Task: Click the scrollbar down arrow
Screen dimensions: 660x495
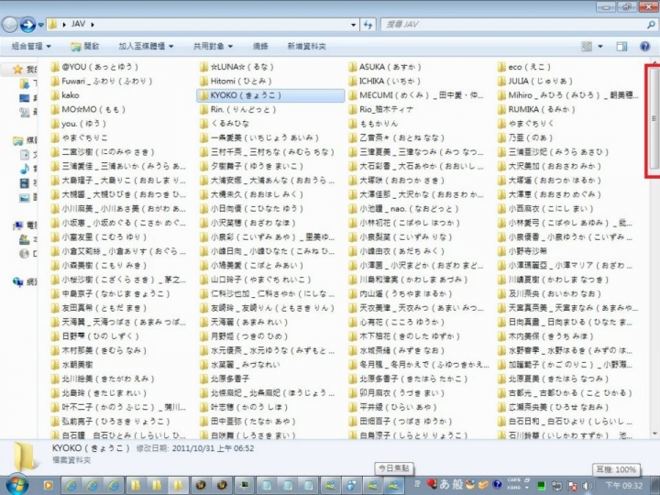Action: click(x=654, y=433)
